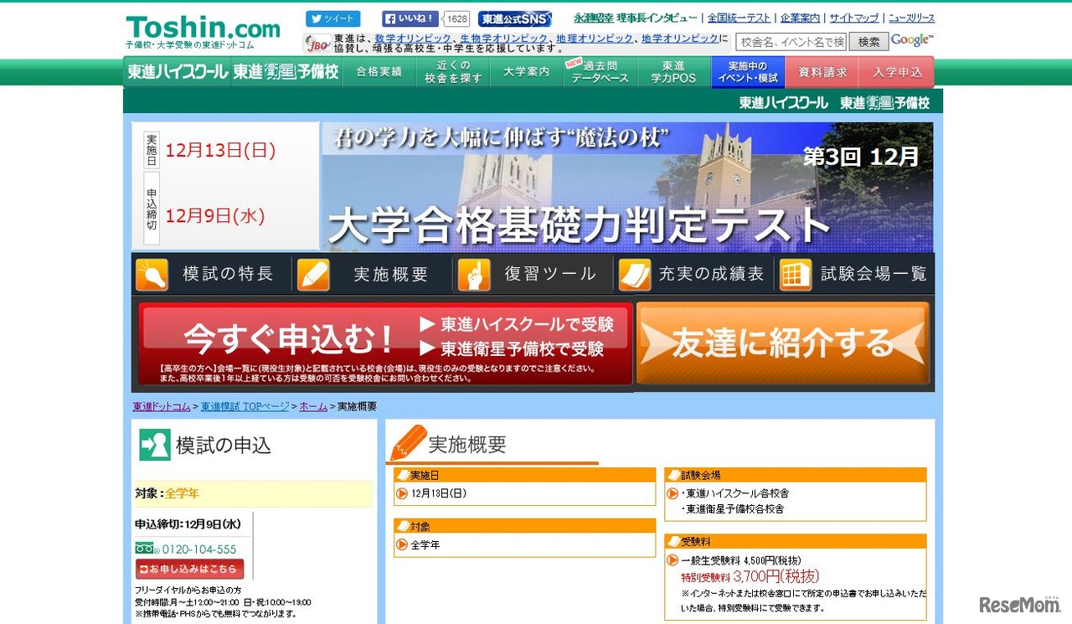
Task: Click the Twitter ツイート bird icon
Action: (x=316, y=17)
